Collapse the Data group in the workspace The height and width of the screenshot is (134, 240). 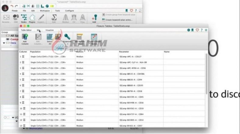(4, 43)
